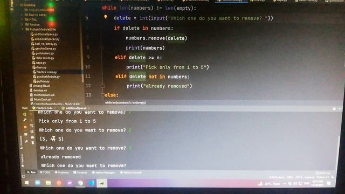Select genshinGame.py file

click(44, 48)
